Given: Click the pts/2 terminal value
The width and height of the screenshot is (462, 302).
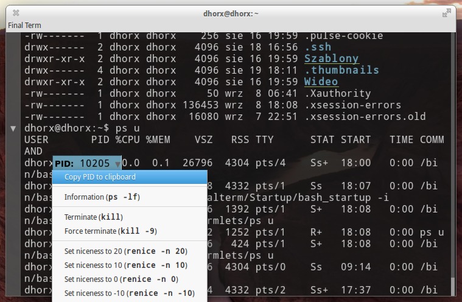Looking at the screenshot, I should (x=270, y=290).
